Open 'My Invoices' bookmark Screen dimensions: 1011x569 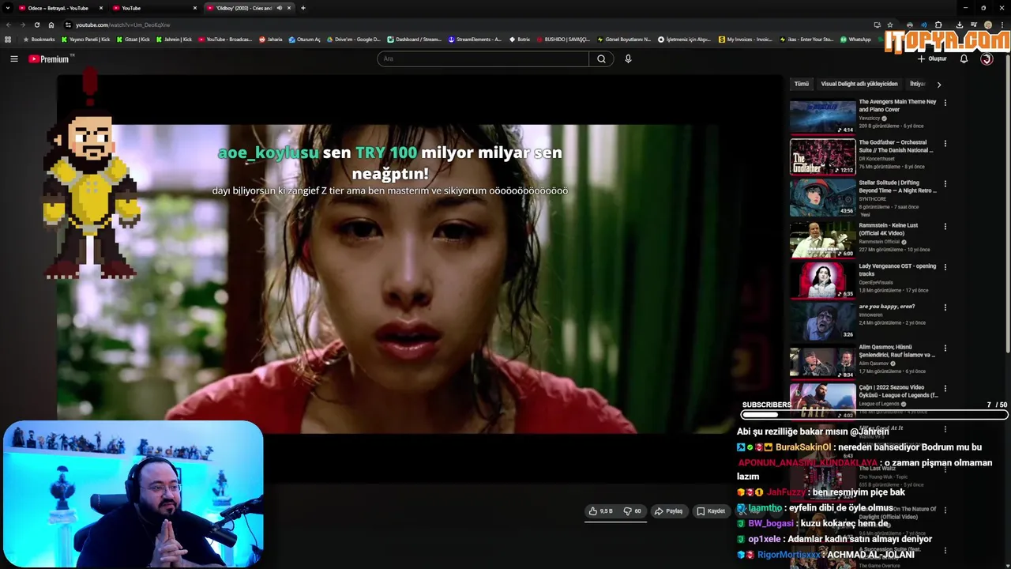(x=746, y=40)
